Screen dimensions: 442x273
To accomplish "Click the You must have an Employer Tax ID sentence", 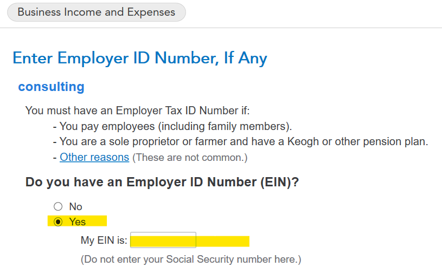I will [x=137, y=111].
